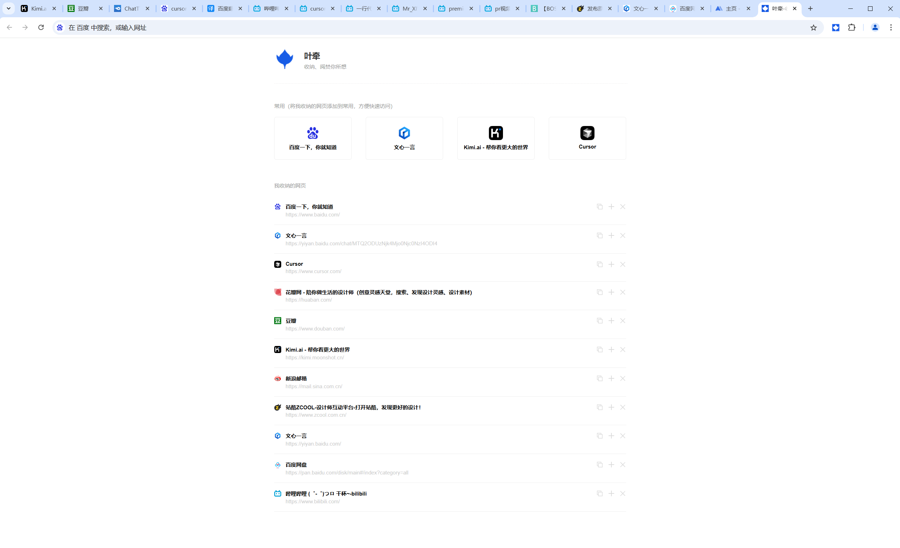Remove the 百度网盘 row
Viewport: 900px width, 548px height.
(623, 465)
